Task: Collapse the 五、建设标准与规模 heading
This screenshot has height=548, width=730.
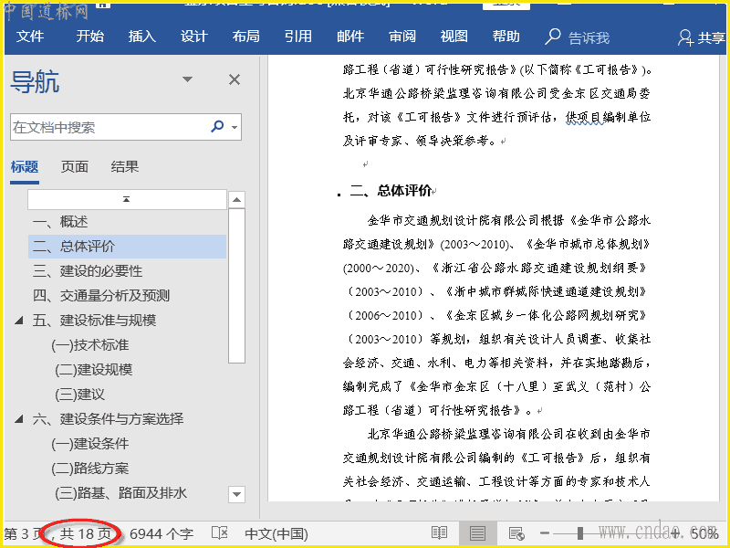Action: point(19,321)
